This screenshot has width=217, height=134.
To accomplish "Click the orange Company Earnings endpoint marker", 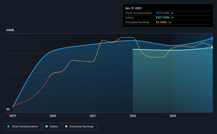I will click(x=213, y=47).
